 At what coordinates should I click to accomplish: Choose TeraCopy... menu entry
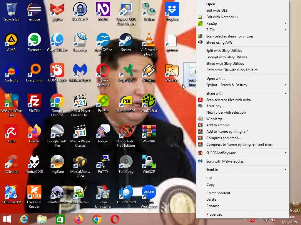(x=243, y=106)
